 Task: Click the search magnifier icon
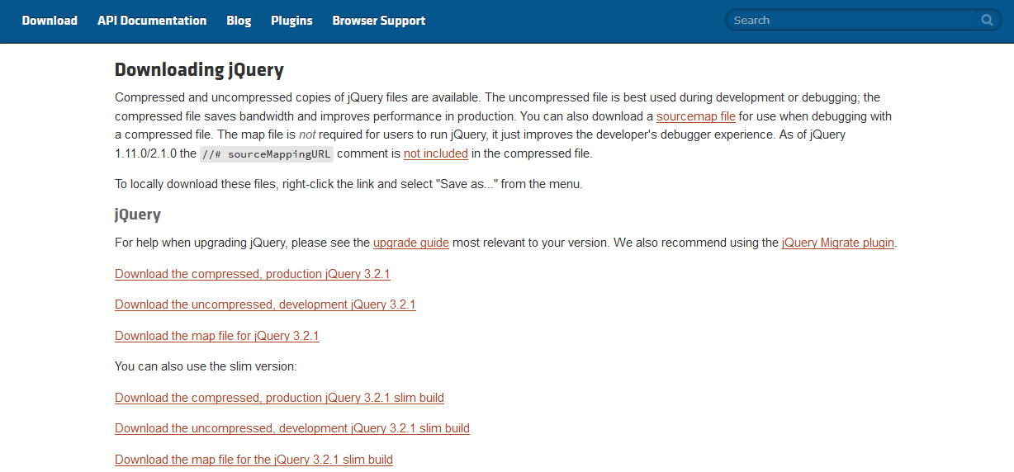tap(987, 20)
